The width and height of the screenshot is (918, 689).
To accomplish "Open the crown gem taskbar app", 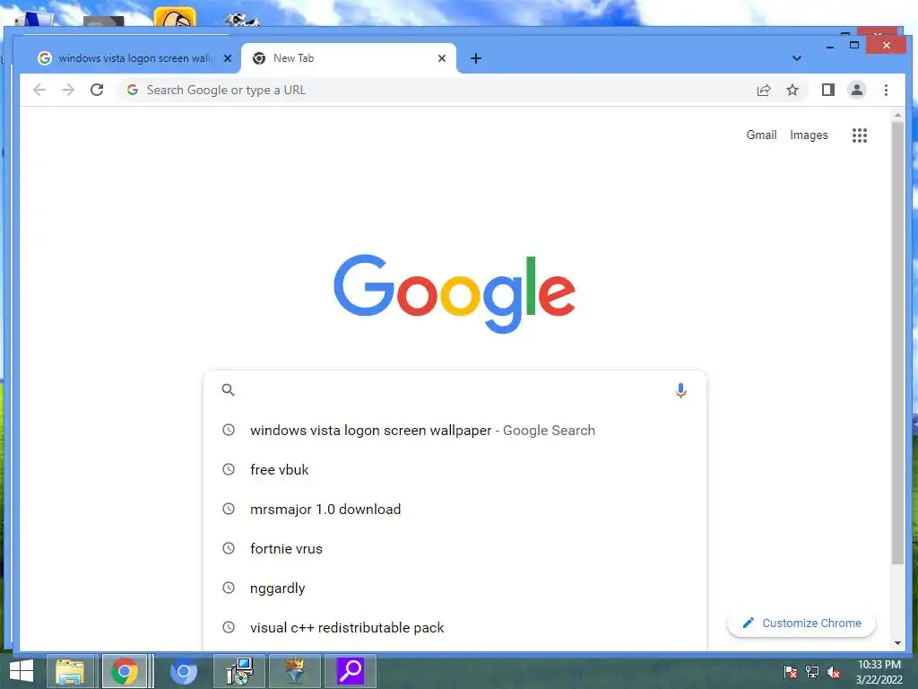I will point(294,671).
